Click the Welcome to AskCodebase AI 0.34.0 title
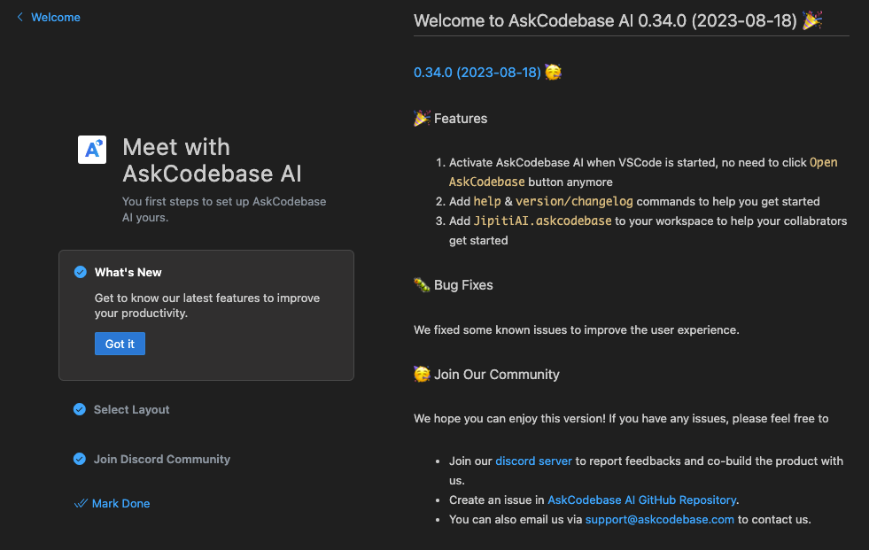The image size is (869, 550). [605, 20]
